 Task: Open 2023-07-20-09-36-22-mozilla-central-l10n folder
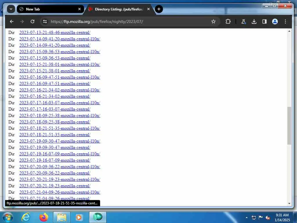click(60, 167)
